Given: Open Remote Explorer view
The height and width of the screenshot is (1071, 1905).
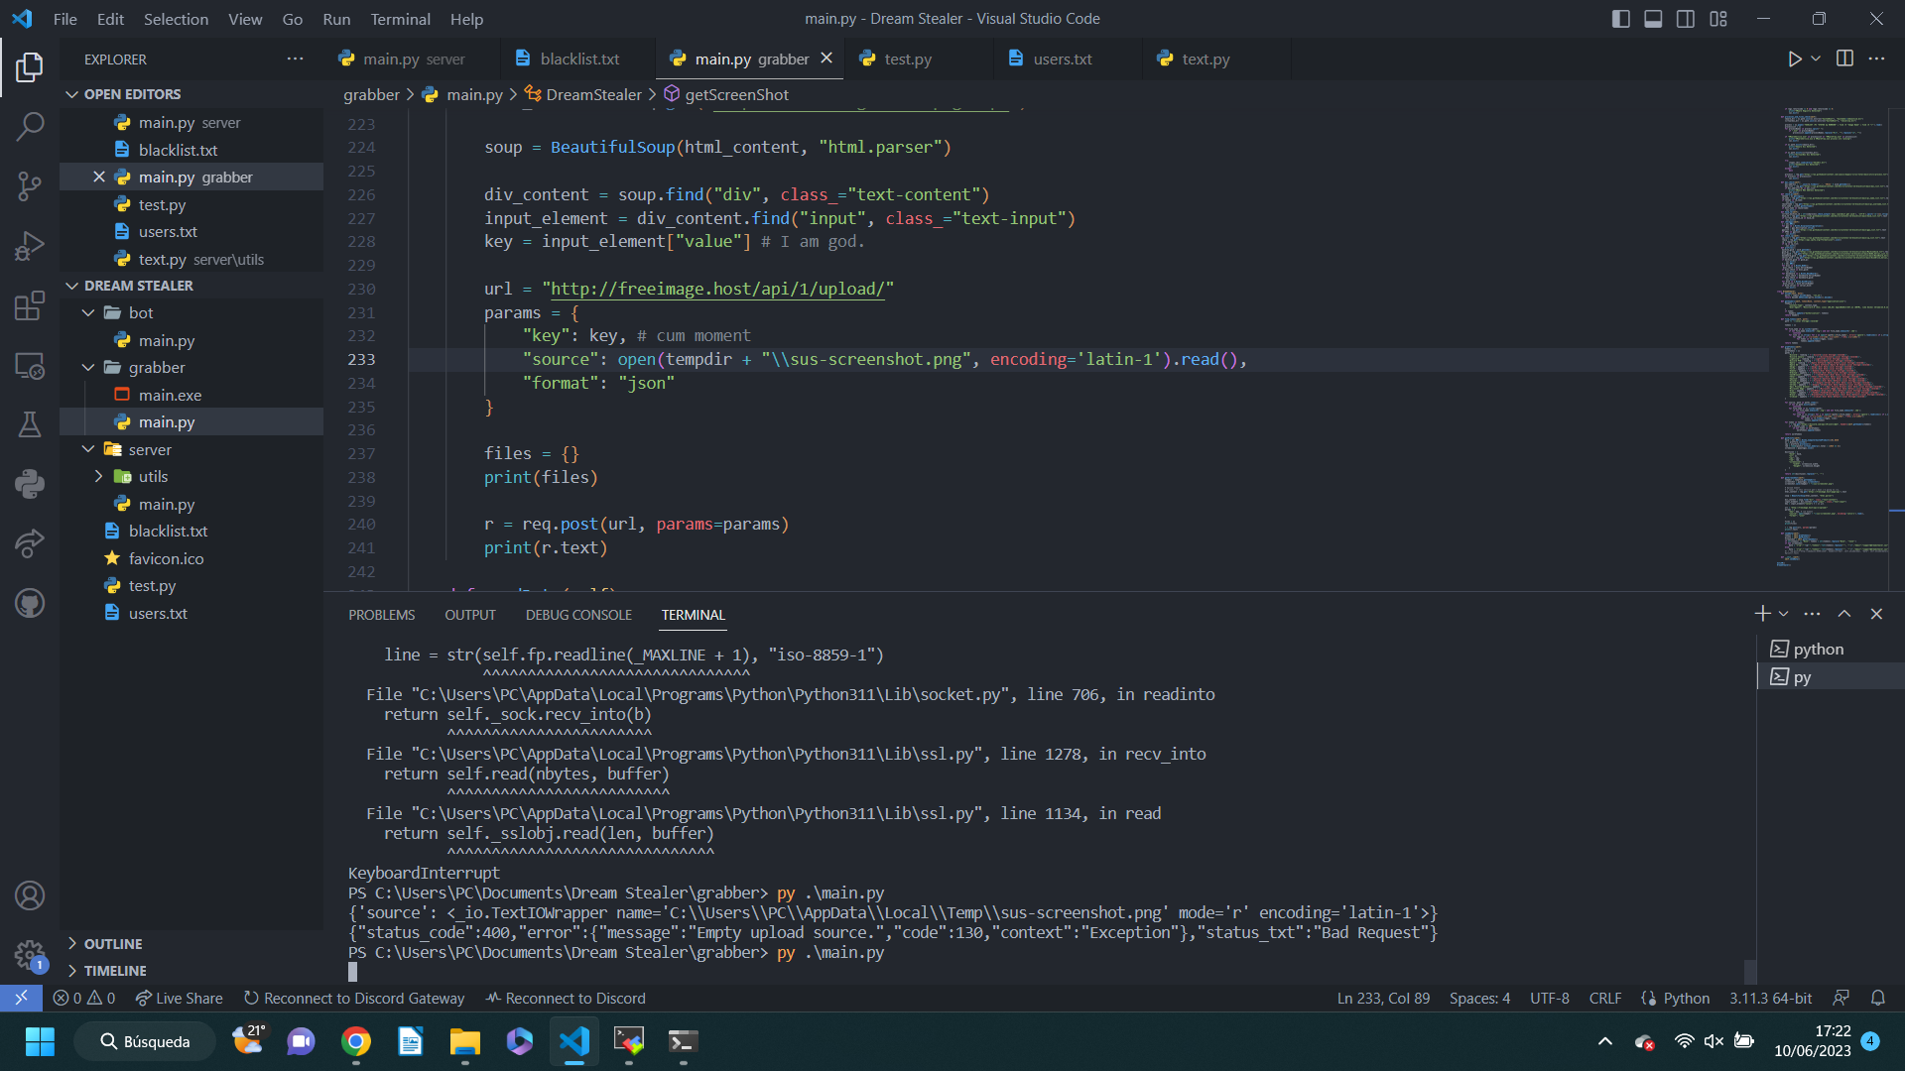Looking at the screenshot, I should pyautogui.click(x=30, y=366).
